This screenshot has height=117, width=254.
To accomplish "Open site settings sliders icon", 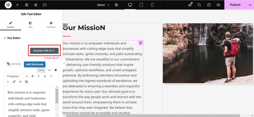I will [x=27, y=5].
